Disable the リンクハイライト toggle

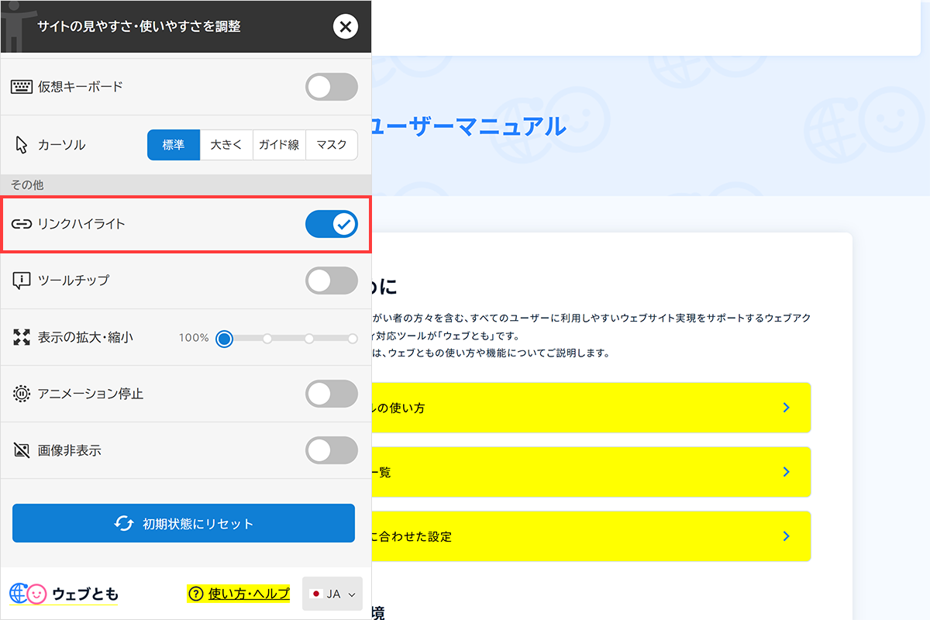tap(332, 224)
